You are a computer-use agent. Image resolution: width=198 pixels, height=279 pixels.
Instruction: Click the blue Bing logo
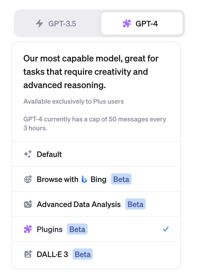click(84, 179)
